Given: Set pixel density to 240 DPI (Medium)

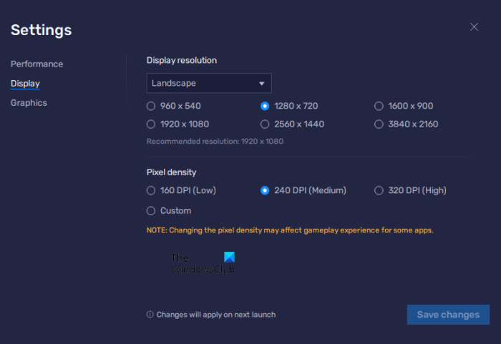Looking at the screenshot, I should pyautogui.click(x=266, y=190).
